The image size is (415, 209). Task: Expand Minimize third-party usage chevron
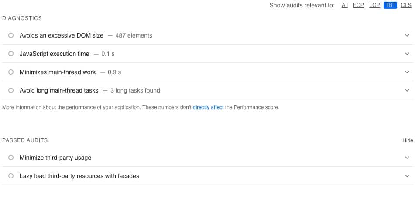pos(407,158)
